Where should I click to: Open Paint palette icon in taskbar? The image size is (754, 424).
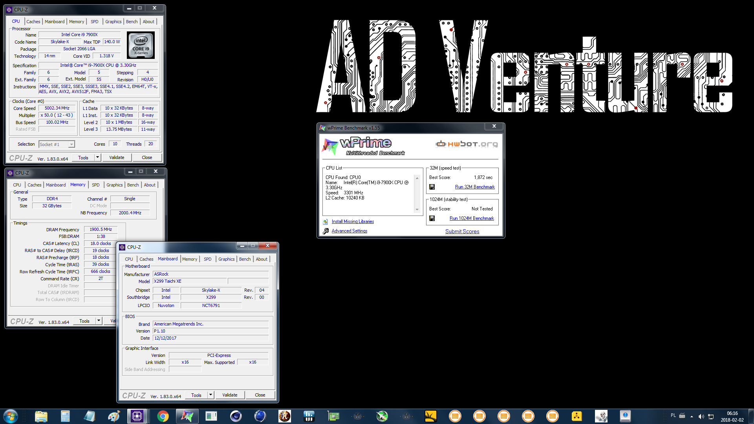click(x=114, y=416)
